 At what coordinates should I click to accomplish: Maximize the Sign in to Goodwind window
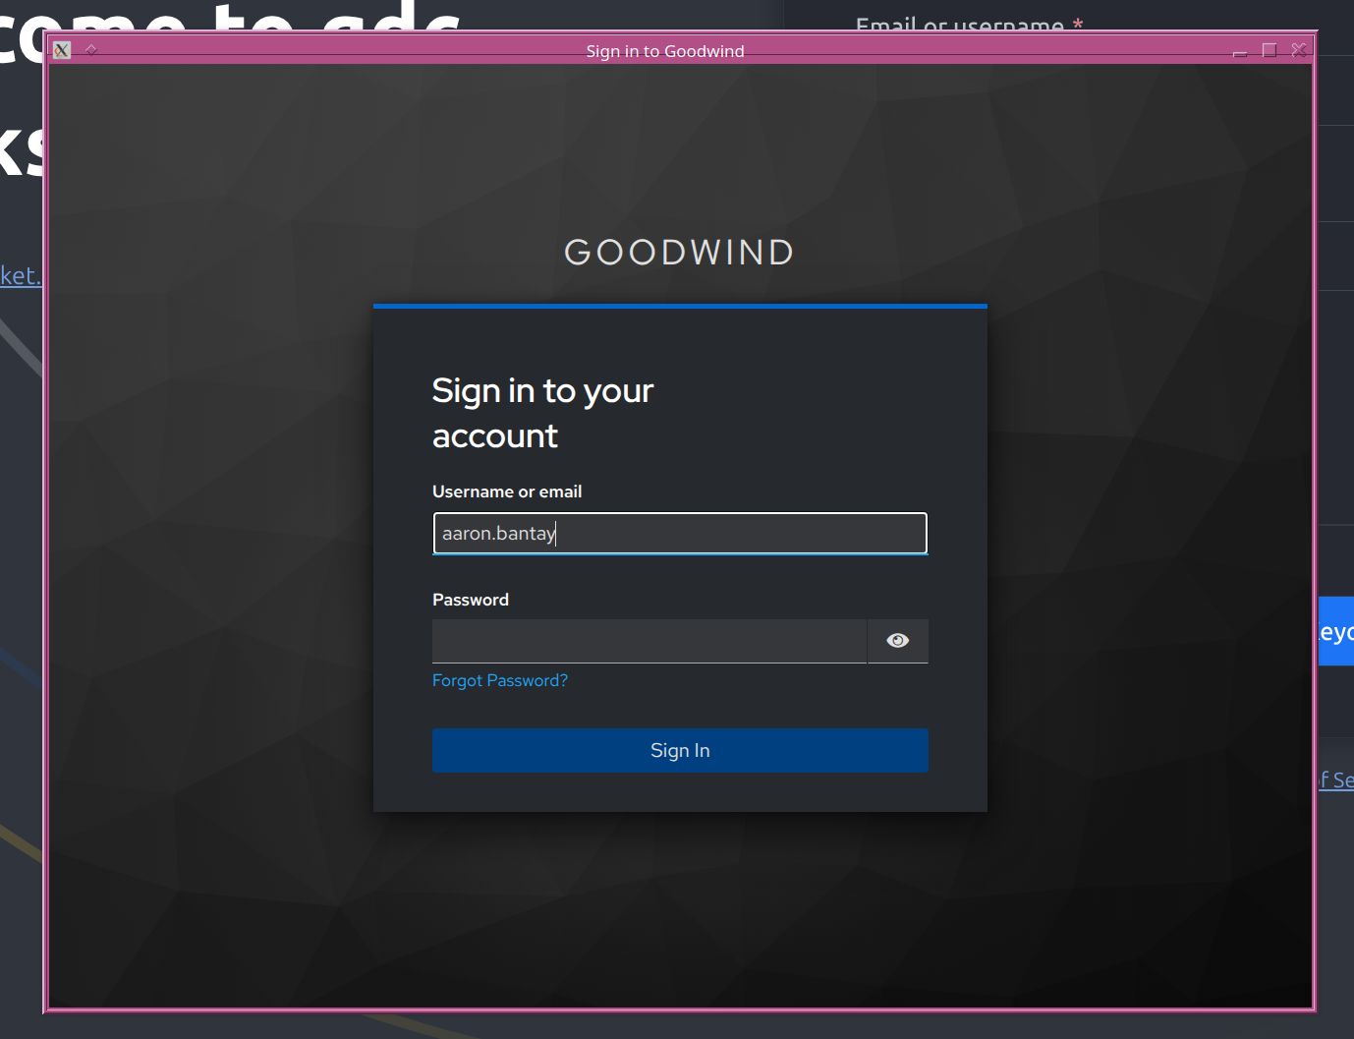point(1269,50)
